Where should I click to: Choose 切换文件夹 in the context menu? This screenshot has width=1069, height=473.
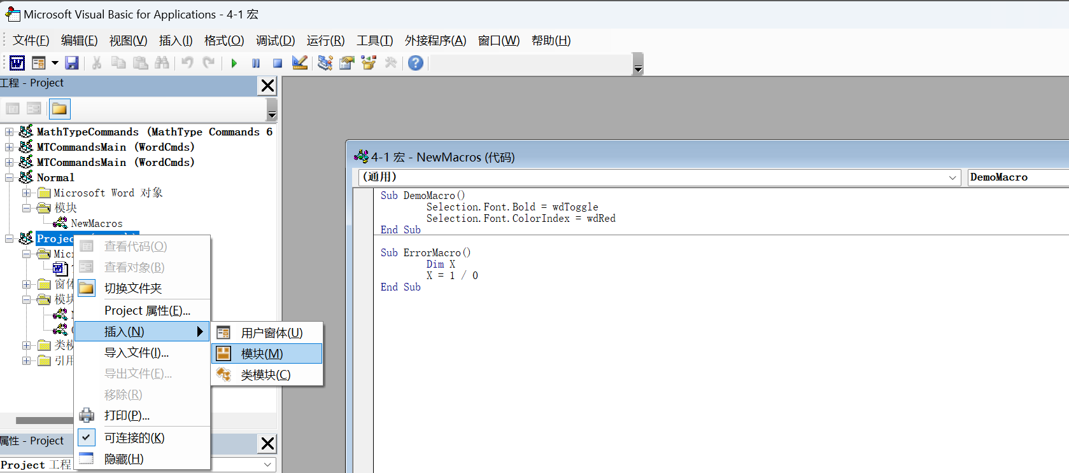(x=142, y=289)
